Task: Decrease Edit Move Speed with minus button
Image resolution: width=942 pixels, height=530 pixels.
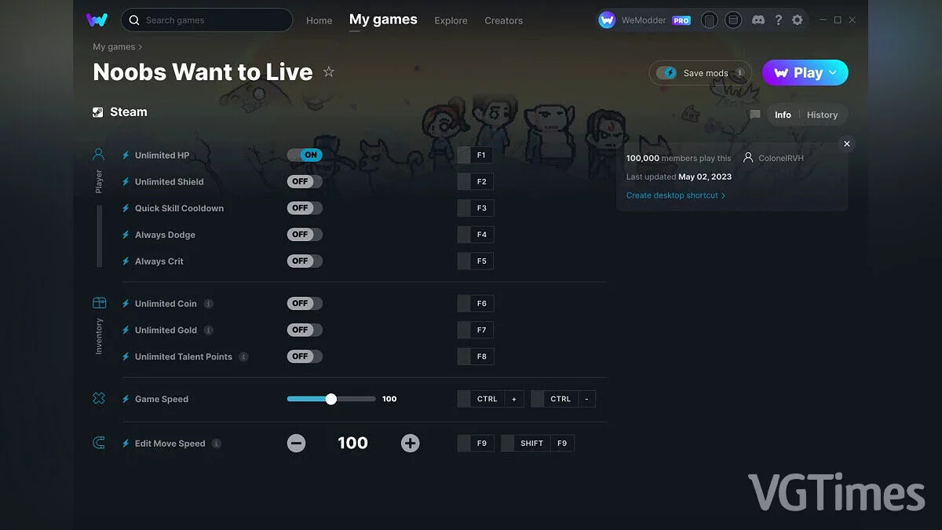Action: coord(297,444)
